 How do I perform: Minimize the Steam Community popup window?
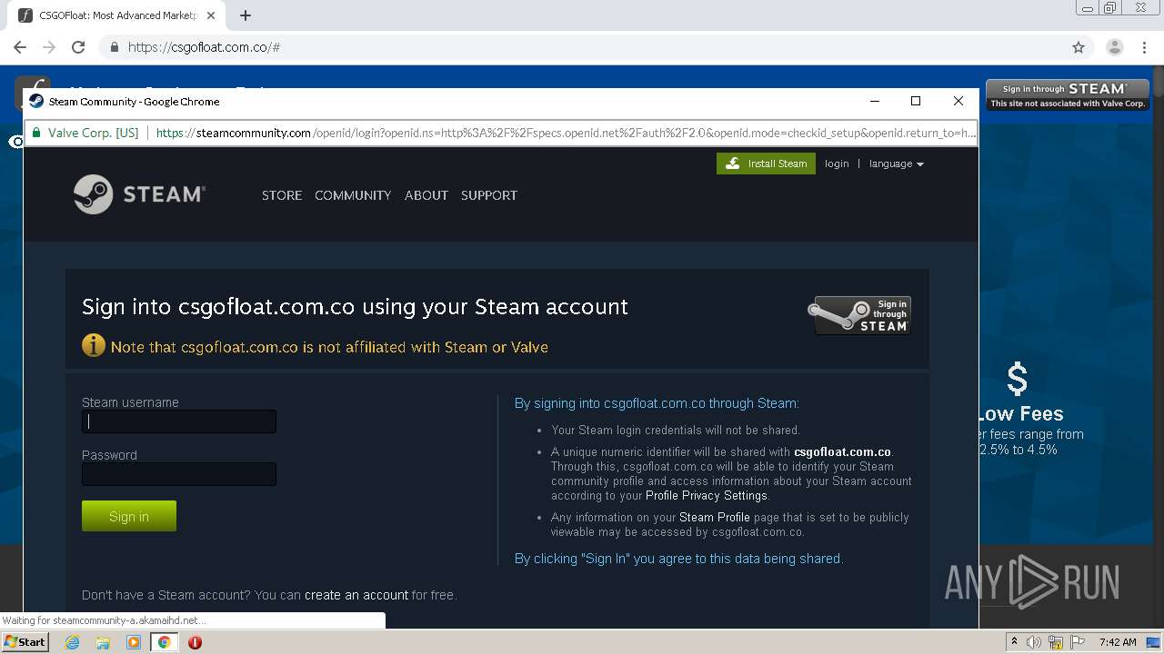coord(875,101)
